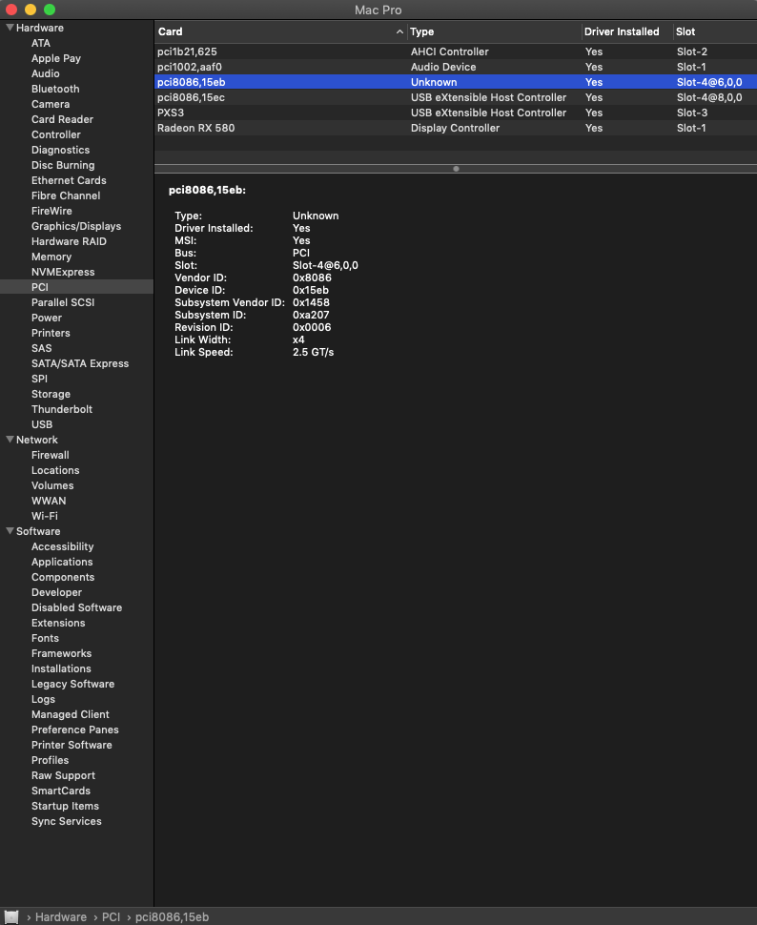
Task: Open Thunderbolt in the sidebar
Action: [61, 409]
